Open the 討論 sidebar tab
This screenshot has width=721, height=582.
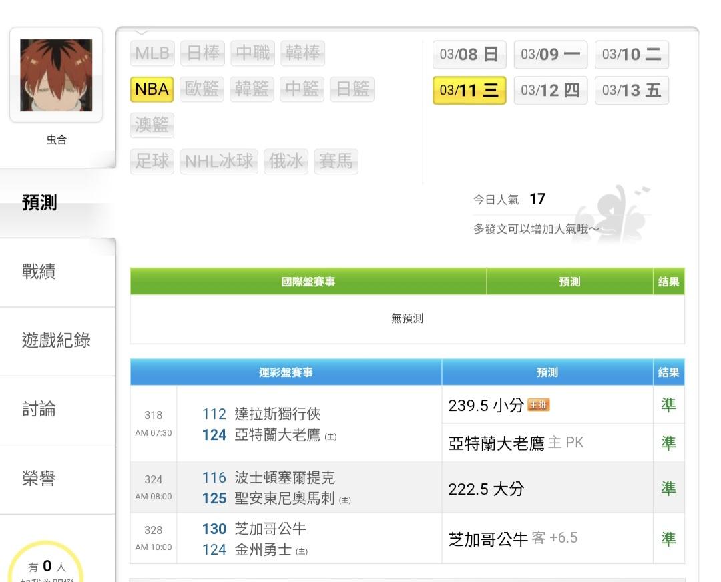click(x=57, y=410)
